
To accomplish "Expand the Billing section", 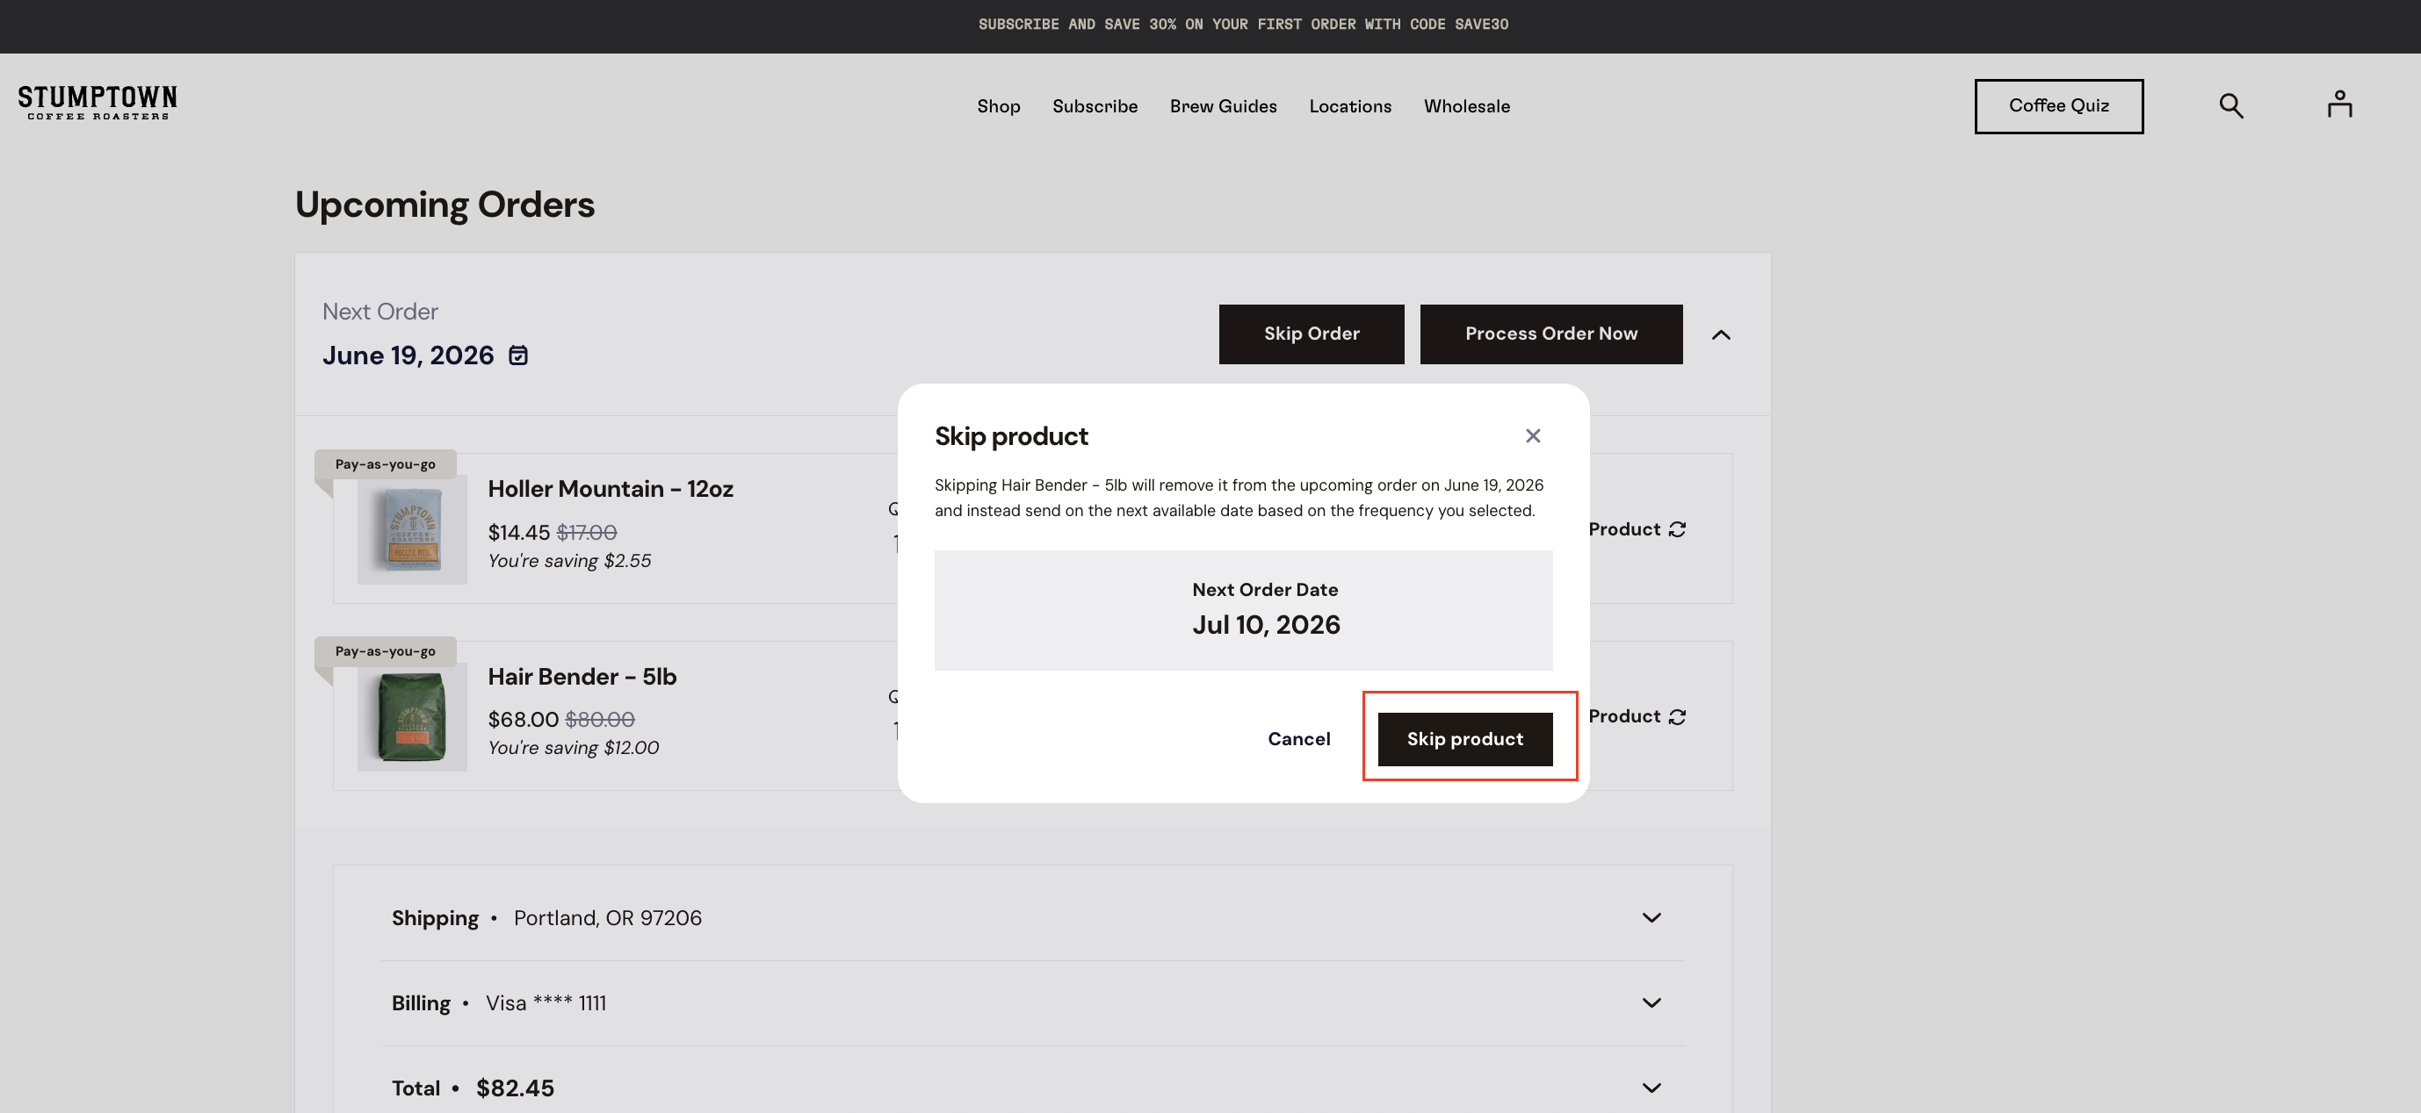I will coord(1651,1003).
